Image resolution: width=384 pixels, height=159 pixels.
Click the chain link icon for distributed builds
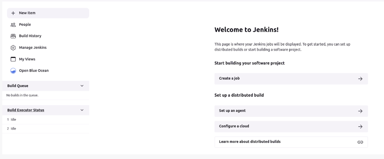coord(360,142)
